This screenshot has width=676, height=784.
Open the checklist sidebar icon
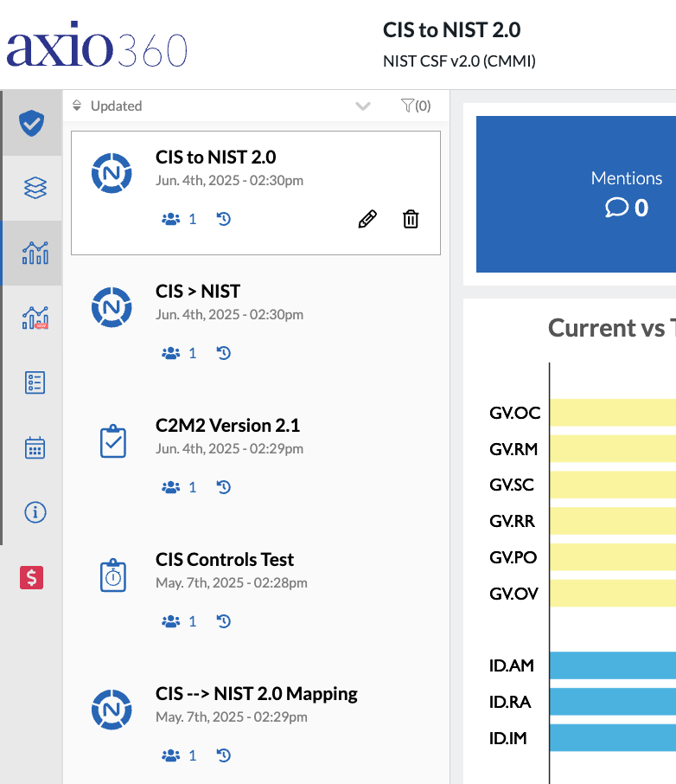[35, 382]
